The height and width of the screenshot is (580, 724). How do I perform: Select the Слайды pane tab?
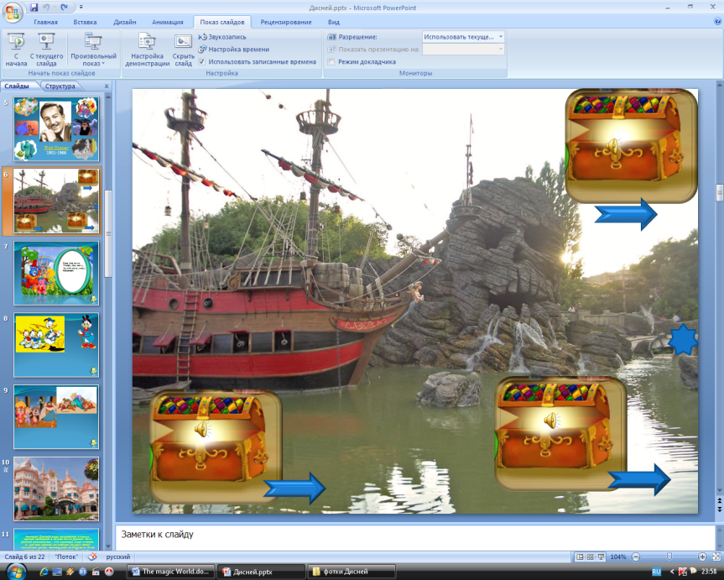(17, 86)
